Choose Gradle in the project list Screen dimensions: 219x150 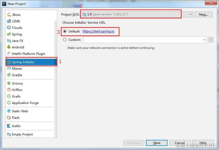(17, 75)
